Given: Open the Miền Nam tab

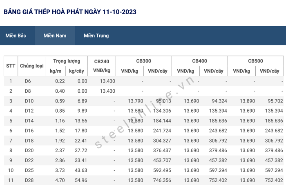Looking at the screenshot, I should [55, 36].
